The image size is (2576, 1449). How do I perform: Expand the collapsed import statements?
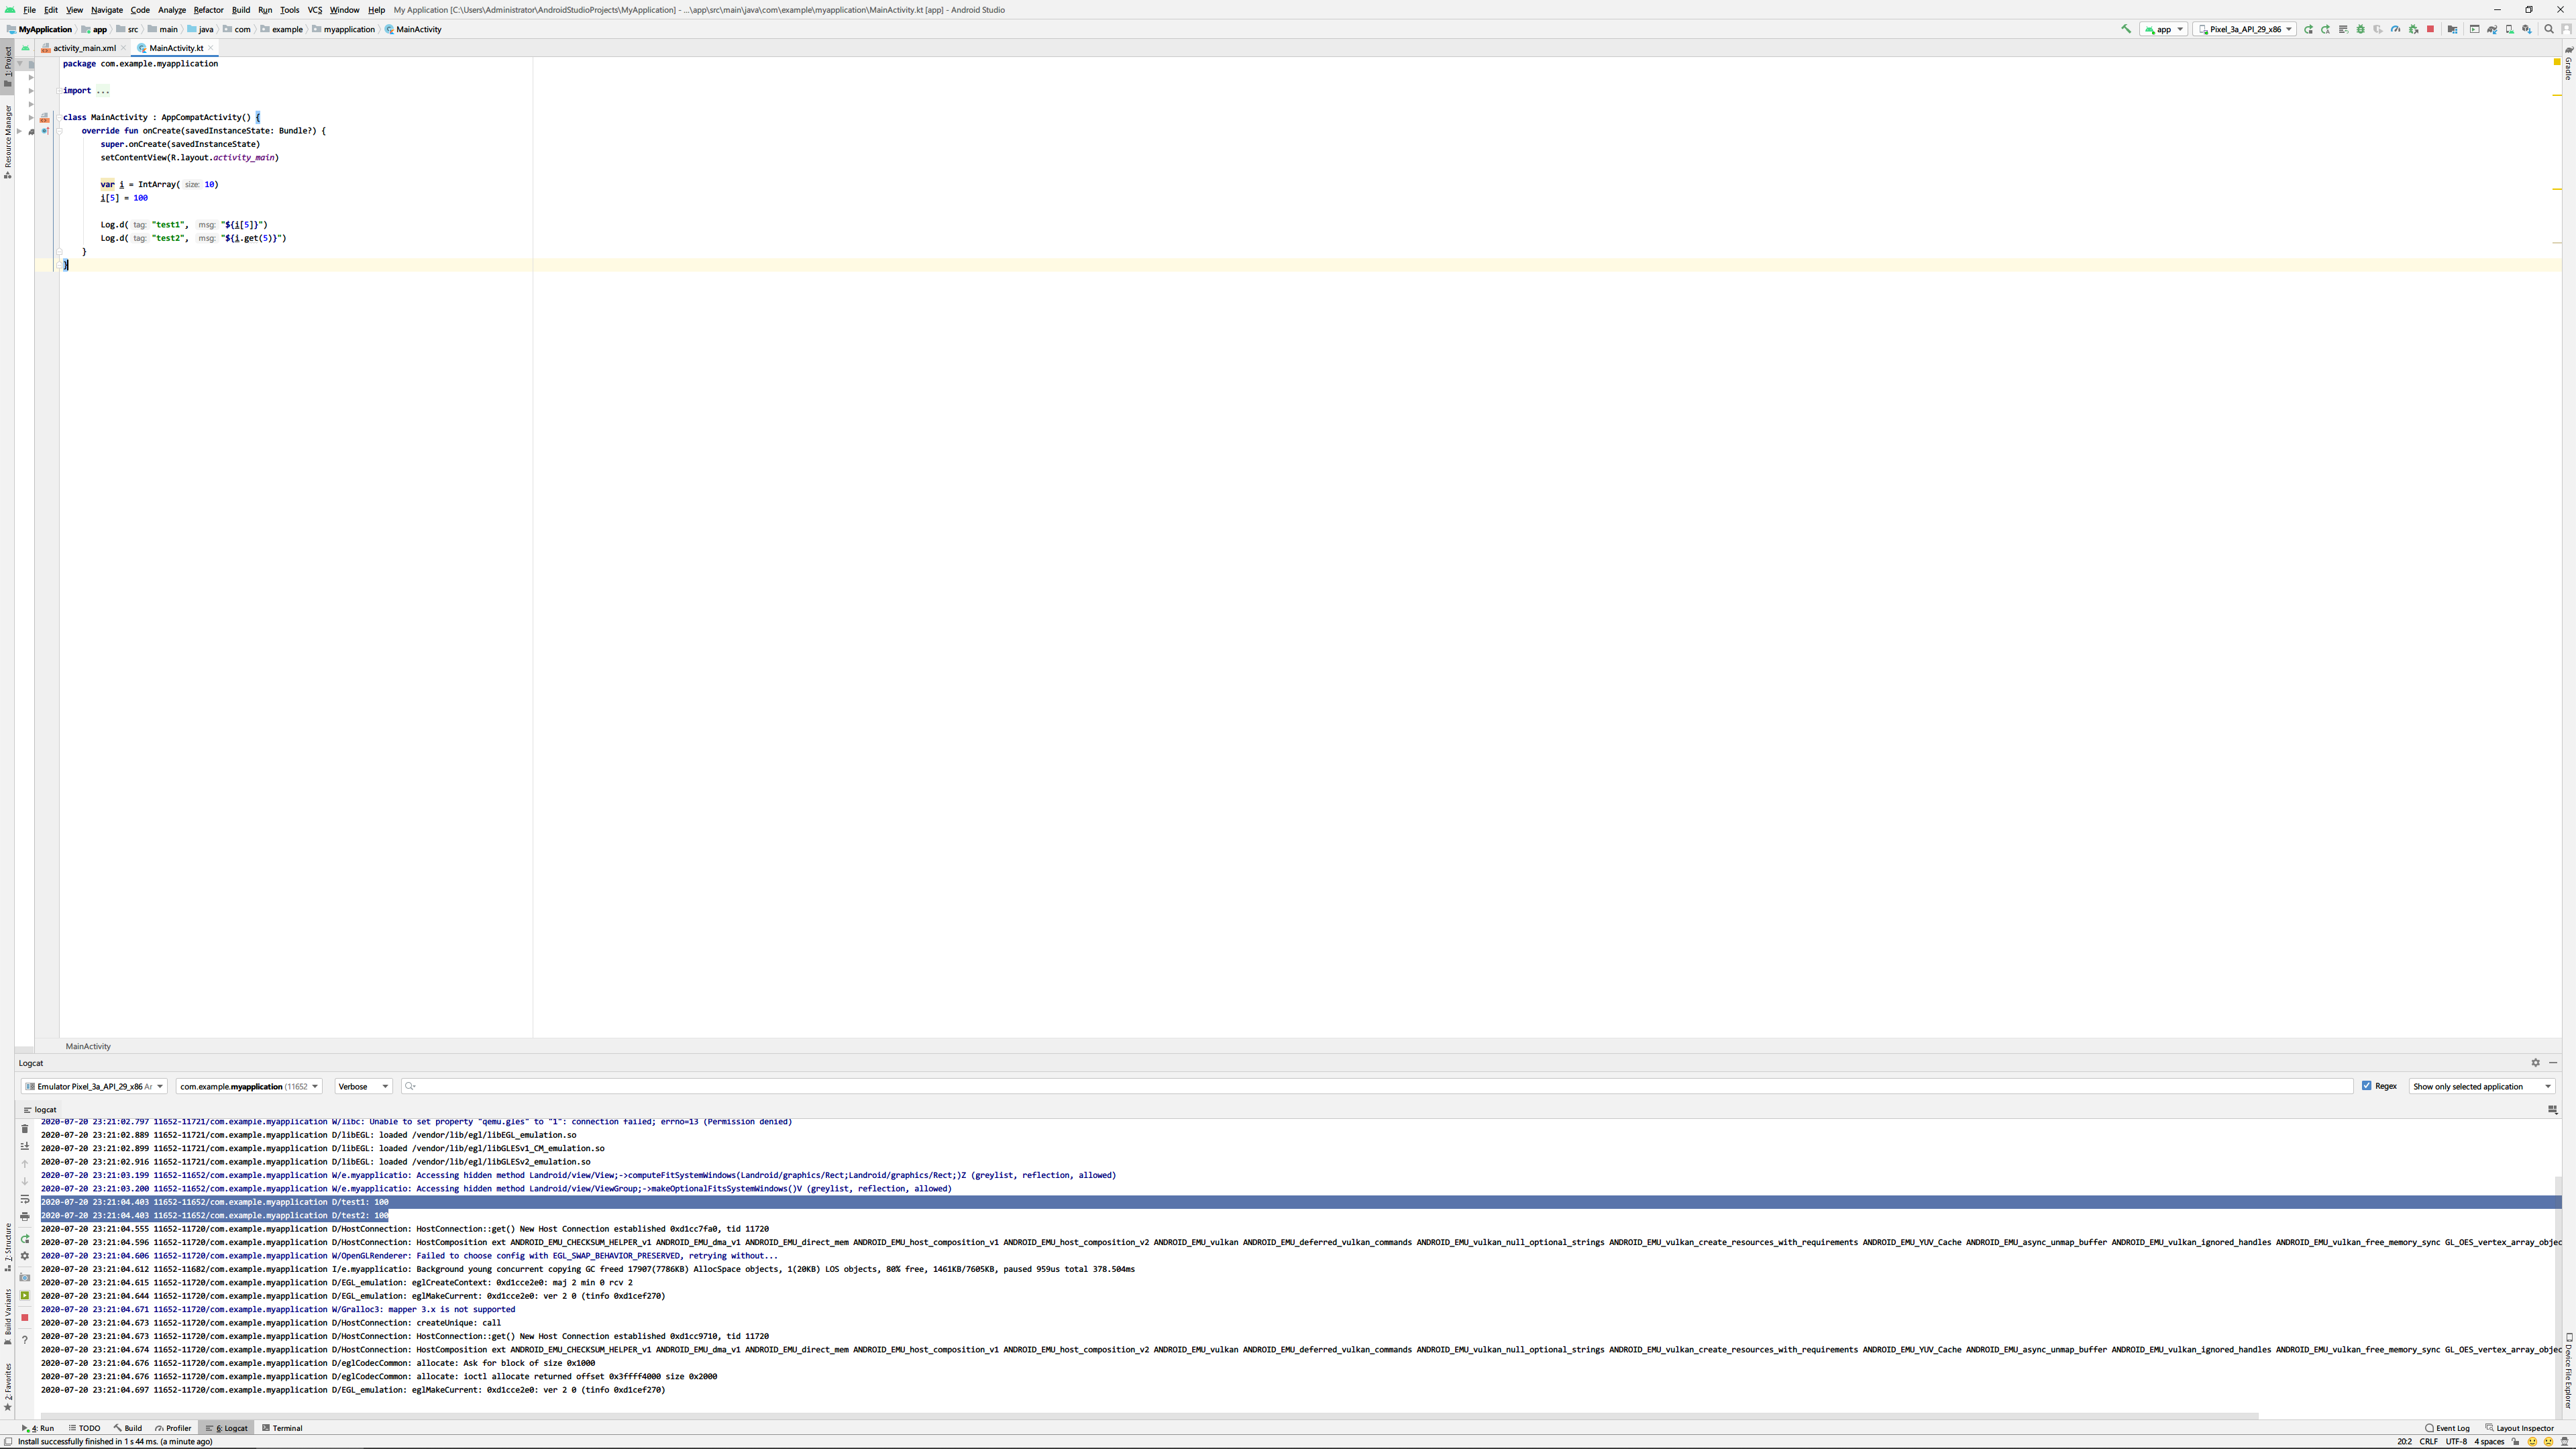click(103, 91)
